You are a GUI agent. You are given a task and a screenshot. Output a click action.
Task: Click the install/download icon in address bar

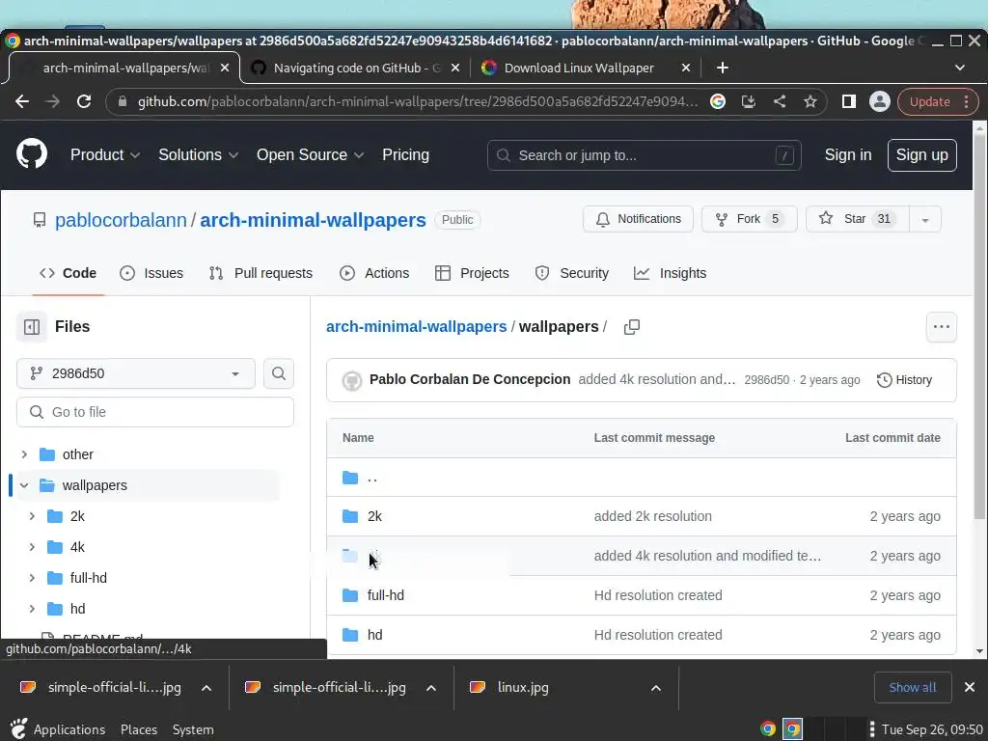coord(749,101)
